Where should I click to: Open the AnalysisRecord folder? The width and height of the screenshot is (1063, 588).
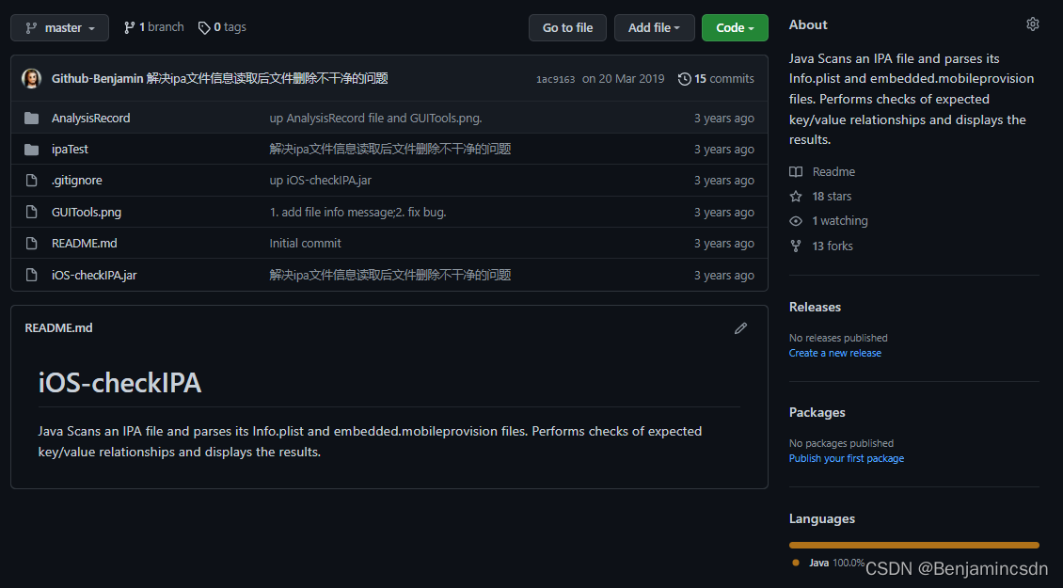[91, 118]
